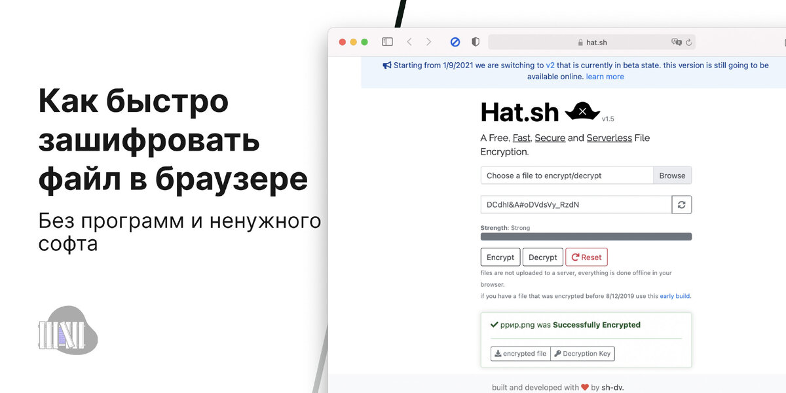Click the Hat.sh title heading
Image resolution: width=786 pixels, height=393 pixels.
point(519,112)
